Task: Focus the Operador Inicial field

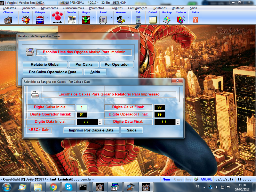Action: click(x=82, y=114)
